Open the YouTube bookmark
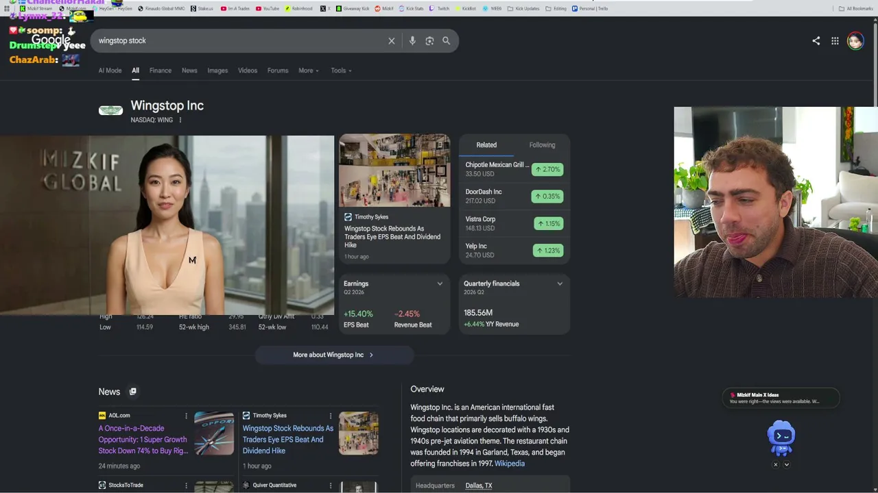878x493 pixels. tap(268, 9)
